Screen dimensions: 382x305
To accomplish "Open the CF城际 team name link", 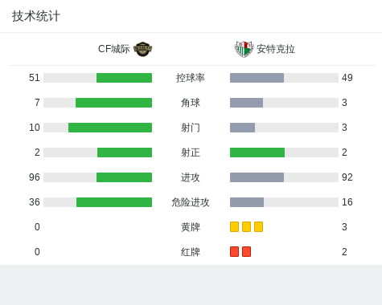I will point(114,49).
